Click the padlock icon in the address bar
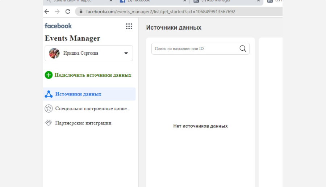This screenshot has width=326, height=187. point(81,12)
